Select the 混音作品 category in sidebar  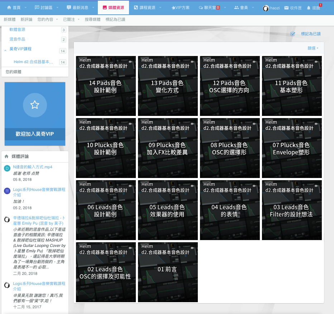(x=17, y=39)
